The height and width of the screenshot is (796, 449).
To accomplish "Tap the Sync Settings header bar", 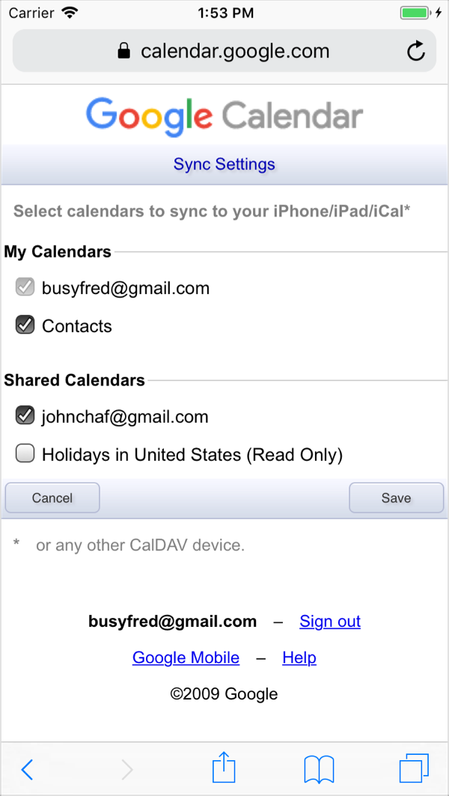I will point(224,165).
